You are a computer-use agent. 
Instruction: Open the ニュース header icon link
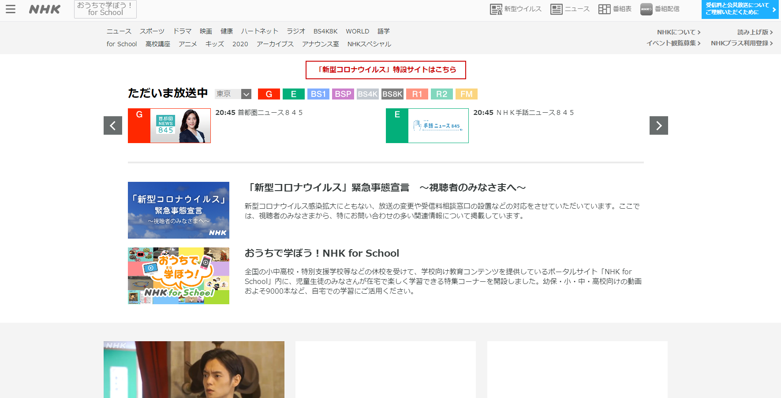click(x=570, y=9)
